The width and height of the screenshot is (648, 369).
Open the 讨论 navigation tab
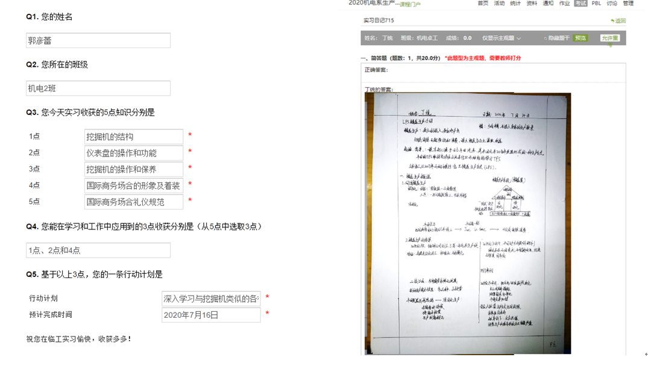(612, 4)
